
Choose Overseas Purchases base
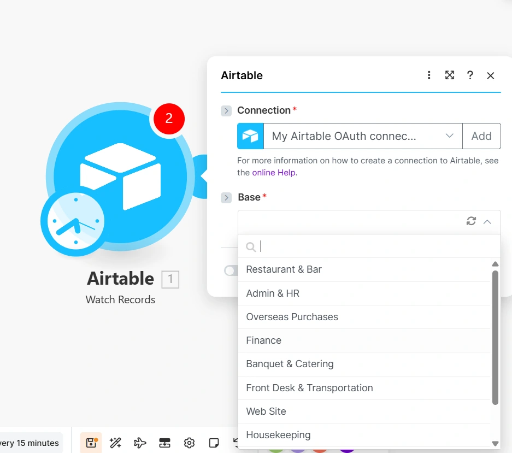(364, 317)
